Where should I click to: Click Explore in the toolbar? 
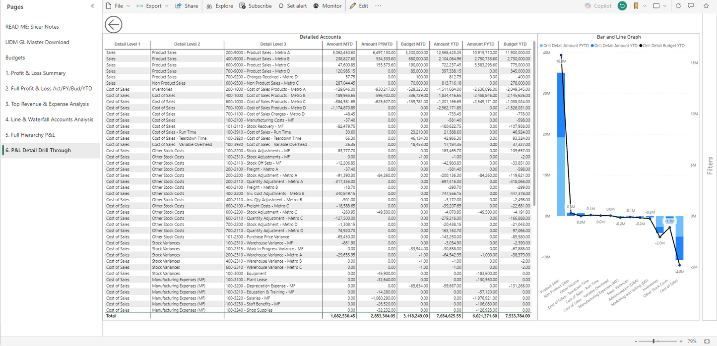pyautogui.click(x=220, y=6)
